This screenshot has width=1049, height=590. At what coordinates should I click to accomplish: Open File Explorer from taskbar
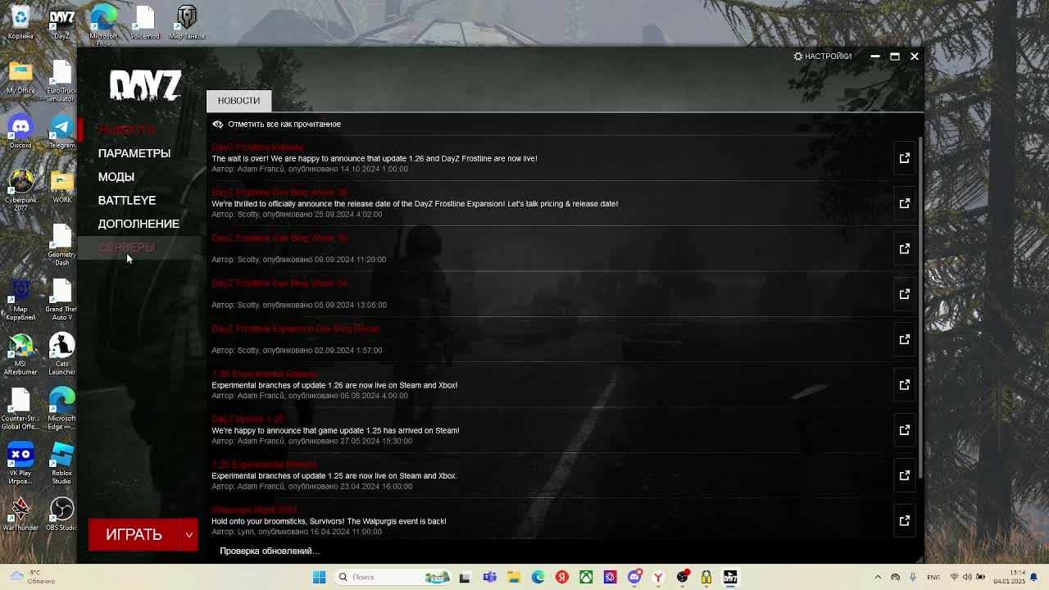(x=514, y=577)
